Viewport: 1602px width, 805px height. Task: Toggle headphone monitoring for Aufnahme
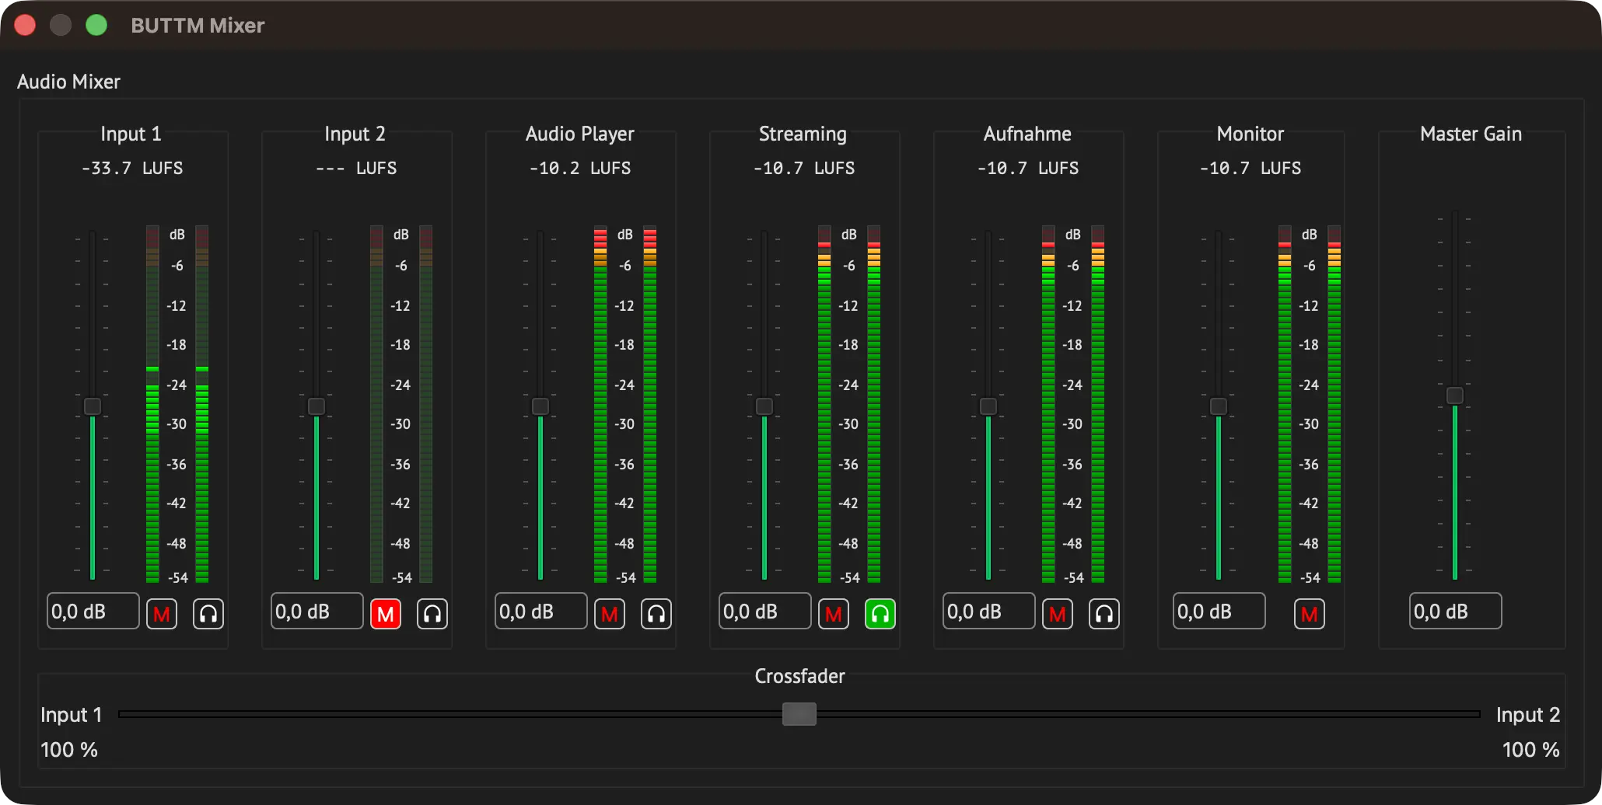(x=1104, y=614)
